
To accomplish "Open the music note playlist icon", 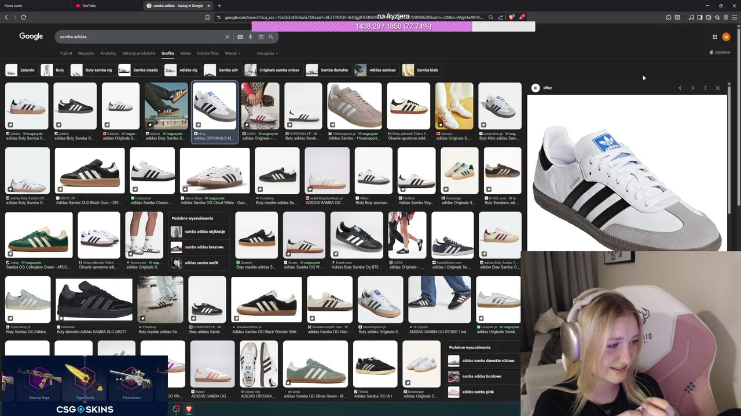I will [x=691, y=17].
